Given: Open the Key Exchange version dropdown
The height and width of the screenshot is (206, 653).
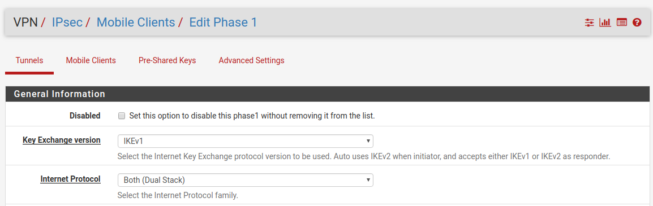Looking at the screenshot, I should pyautogui.click(x=245, y=141).
